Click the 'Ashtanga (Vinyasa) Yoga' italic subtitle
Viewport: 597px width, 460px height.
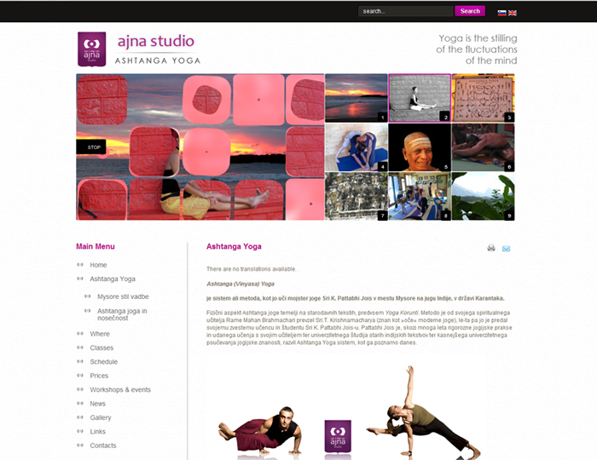[241, 284]
